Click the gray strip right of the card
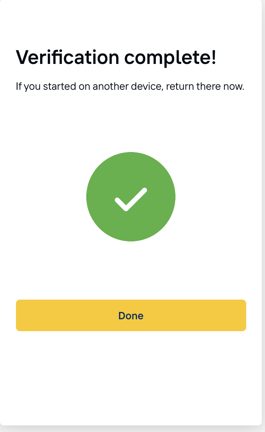Screen dimensions: 265x432 click(x=263, y=205)
